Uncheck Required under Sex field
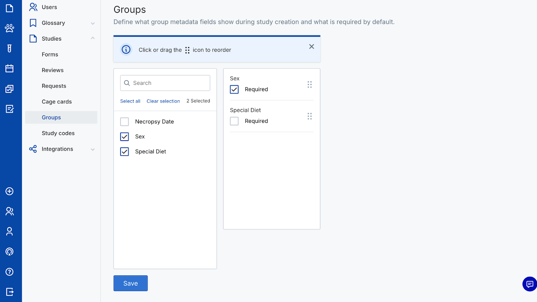537x302 pixels. 234,89
